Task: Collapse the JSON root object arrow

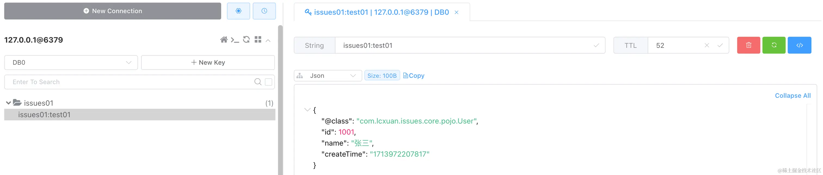Action: (307, 110)
